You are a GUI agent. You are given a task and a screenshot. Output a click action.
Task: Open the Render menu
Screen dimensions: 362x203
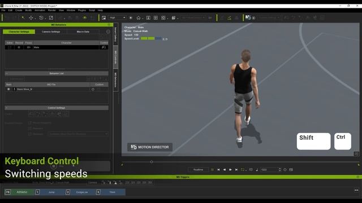(x=51, y=10)
